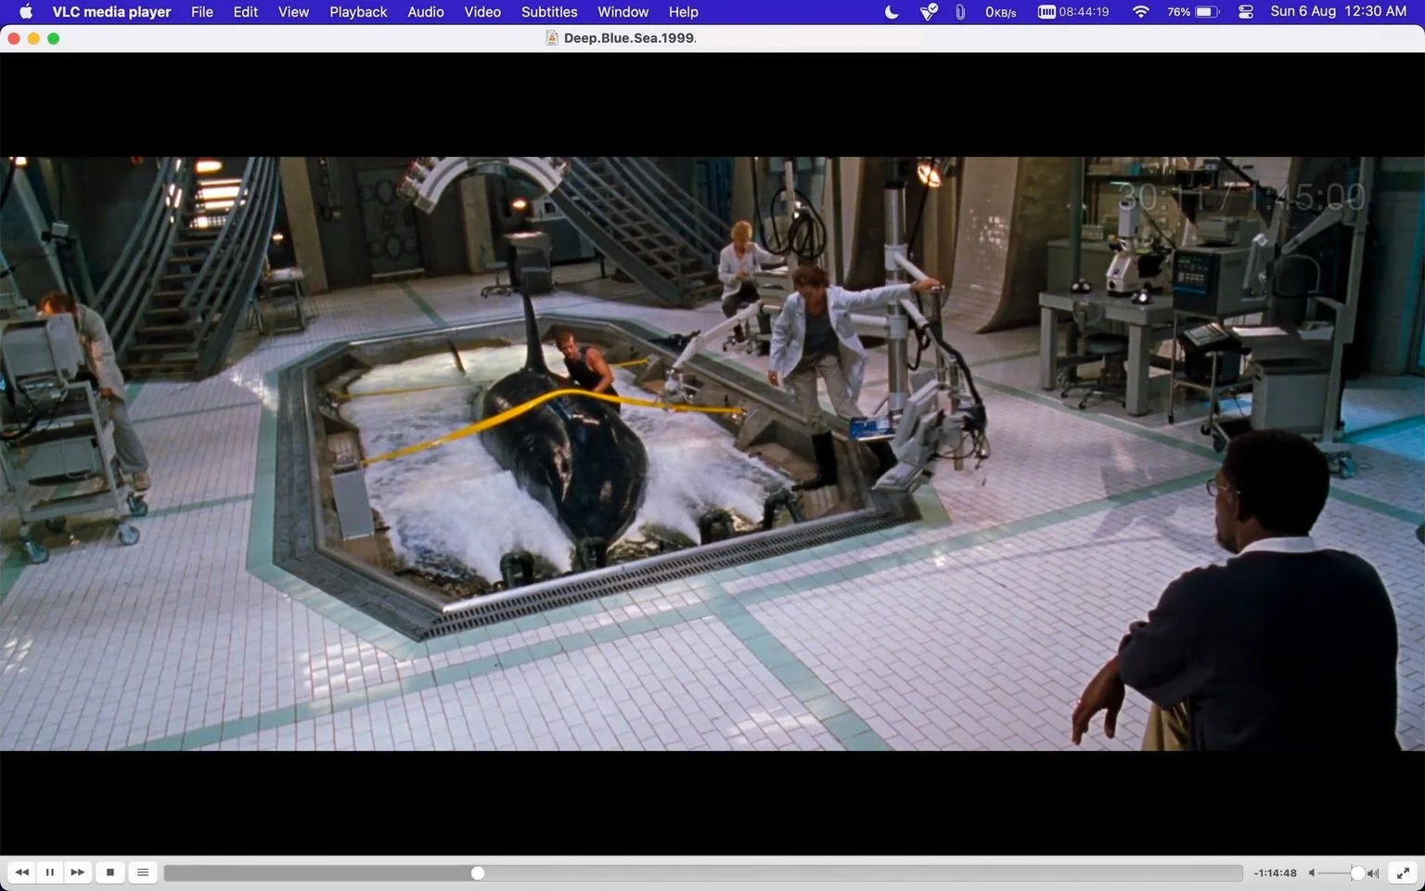Open the Audio menu

(426, 12)
